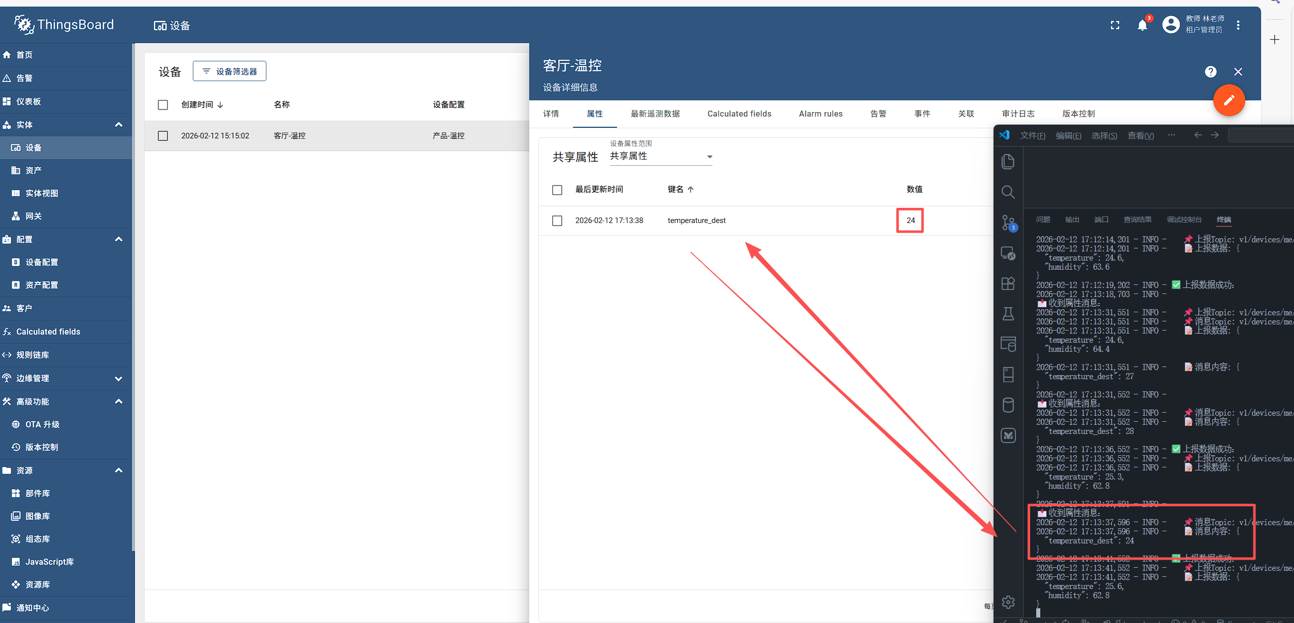
Task: Open the 设备属性范围 scope dropdown
Action: (661, 156)
